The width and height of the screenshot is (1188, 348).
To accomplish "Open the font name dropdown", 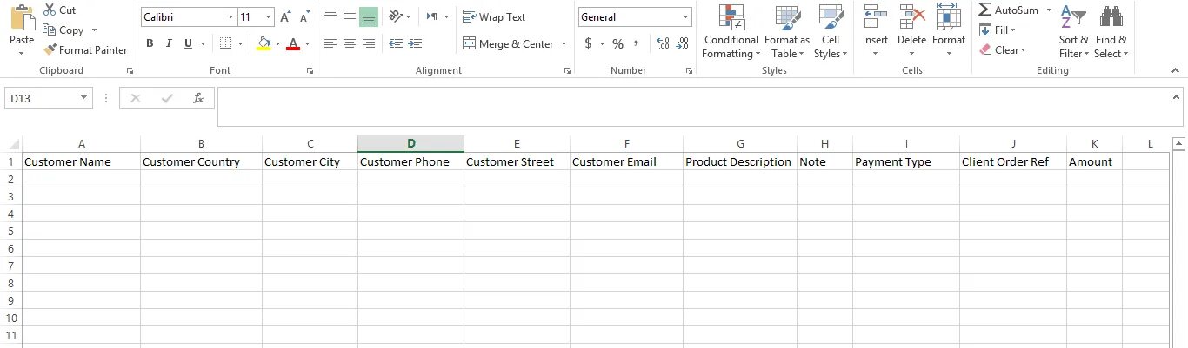I will click(230, 17).
